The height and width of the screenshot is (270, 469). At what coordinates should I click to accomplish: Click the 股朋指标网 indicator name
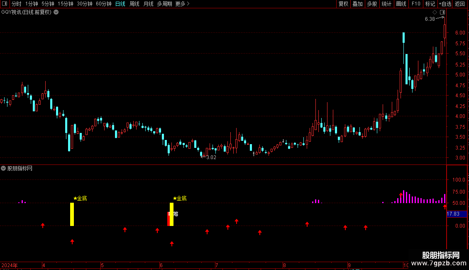(x=20, y=169)
